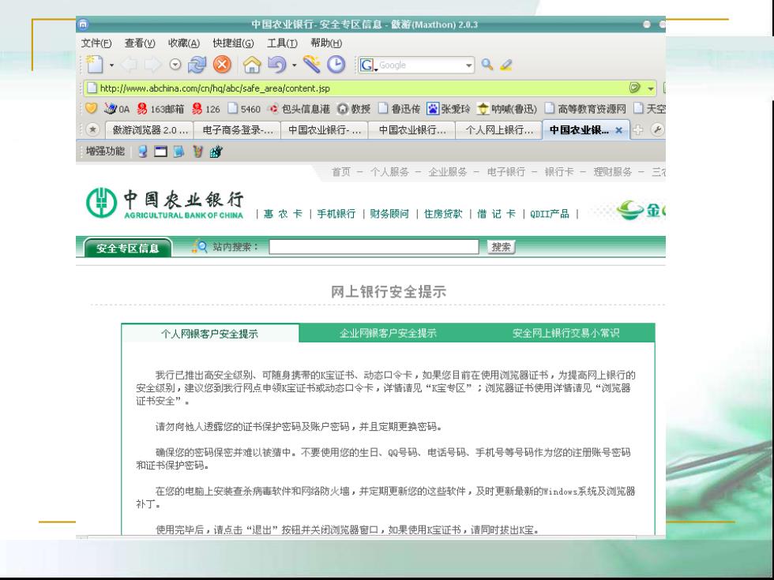Open the 文件(F) menu
Image resolution: width=774 pixels, height=580 pixels.
pos(96,43)
